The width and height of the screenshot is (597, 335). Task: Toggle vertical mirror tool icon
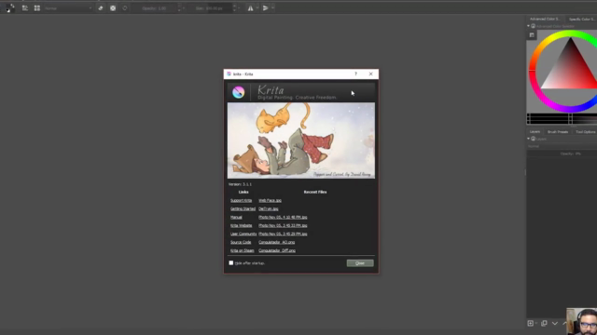coord(265,8)
